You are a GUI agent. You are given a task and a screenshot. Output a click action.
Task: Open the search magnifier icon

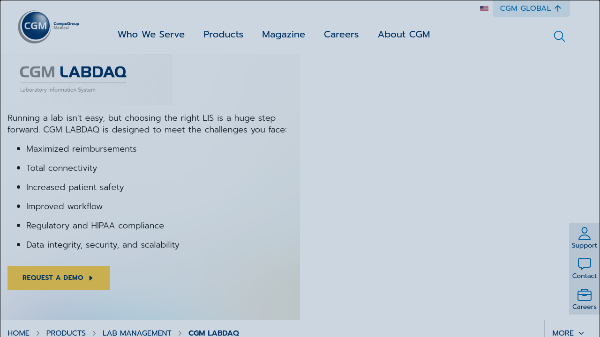click(559, 36)
